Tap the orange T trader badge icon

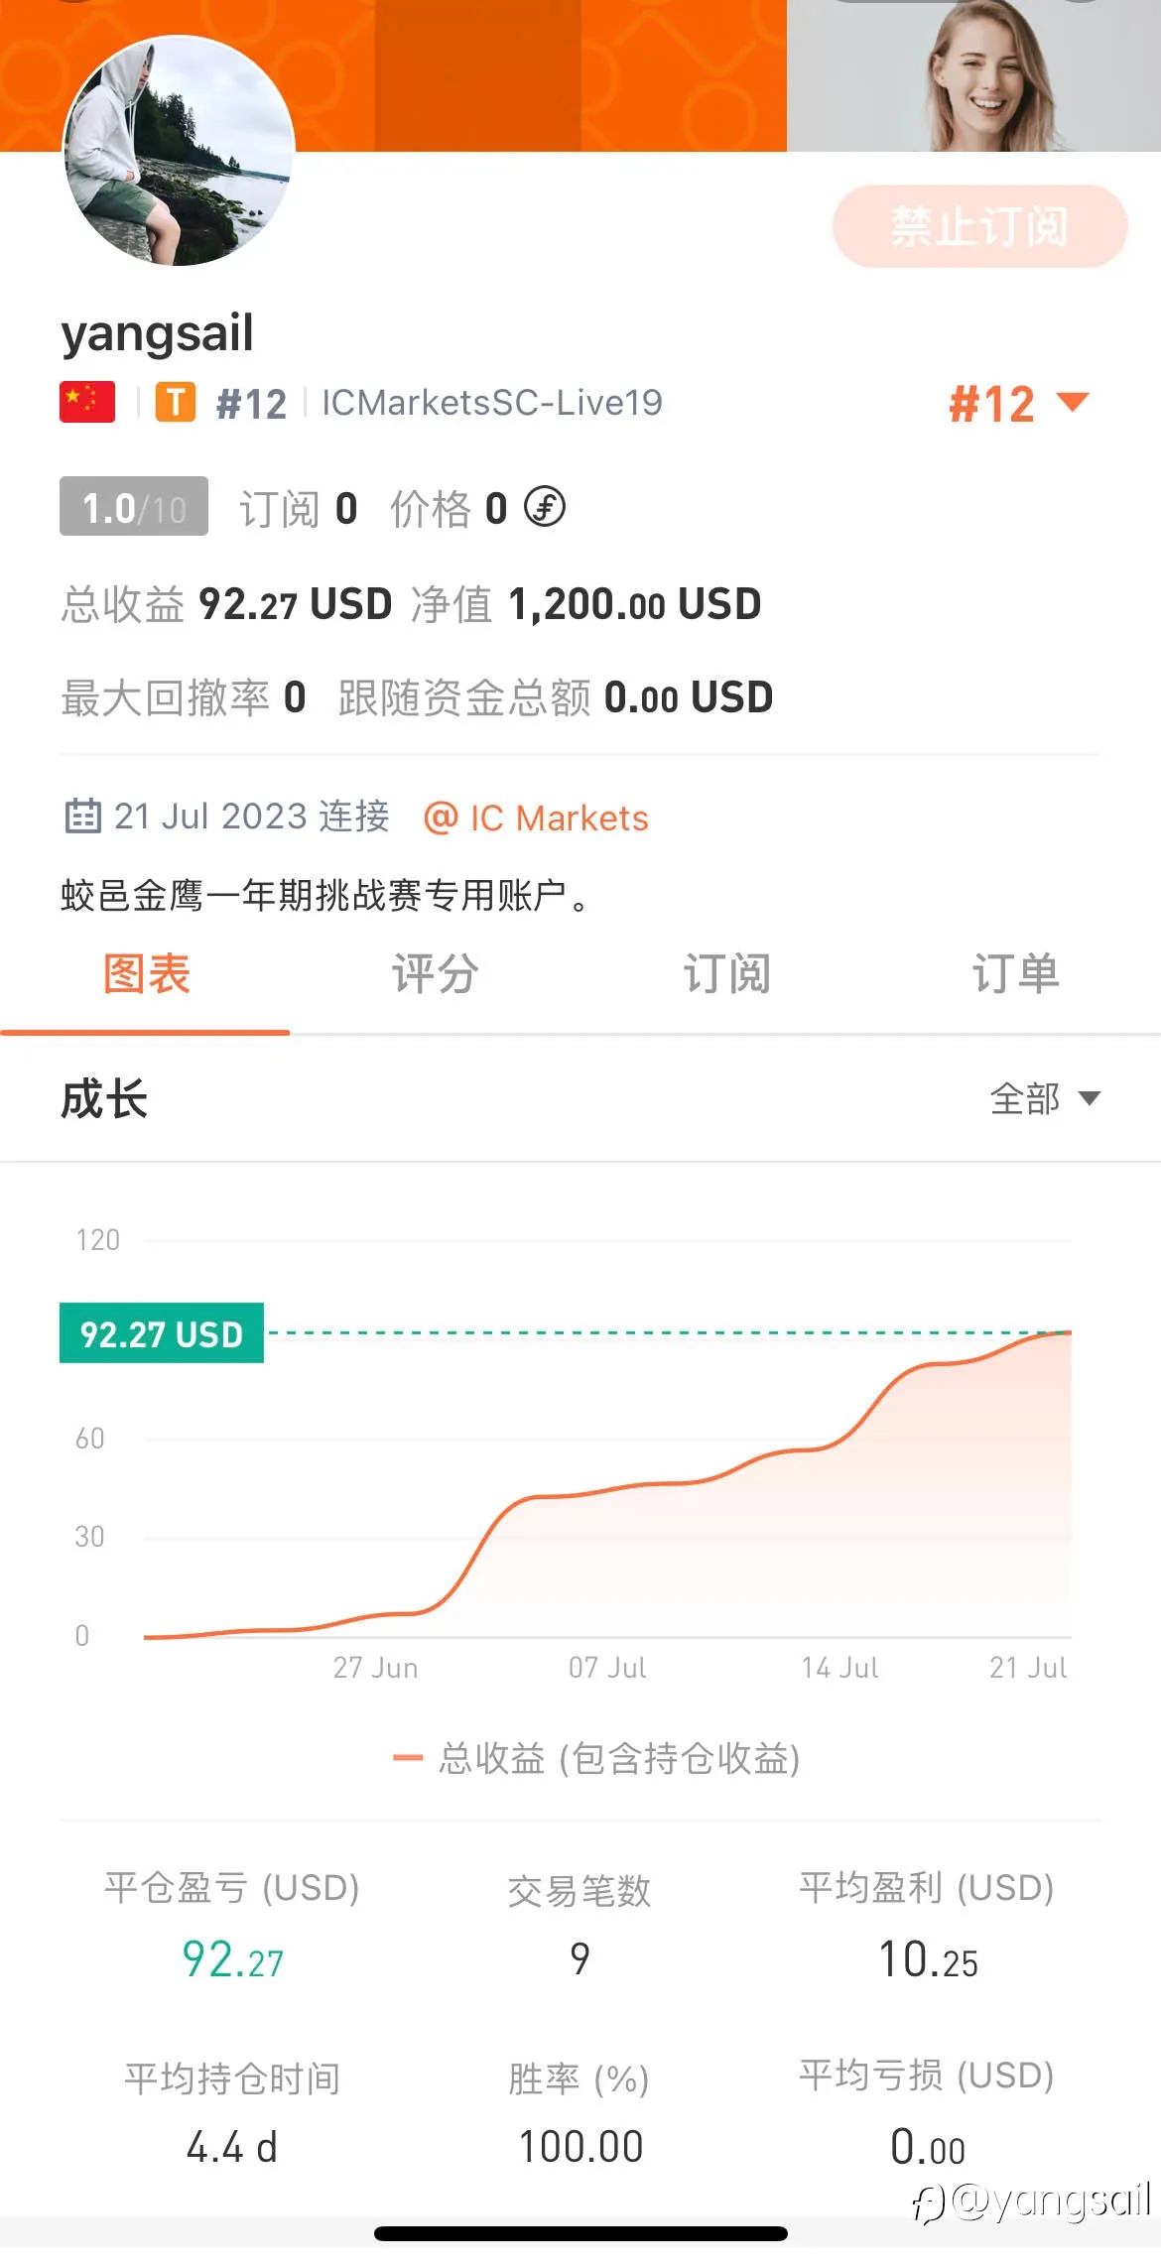(176, 403)
